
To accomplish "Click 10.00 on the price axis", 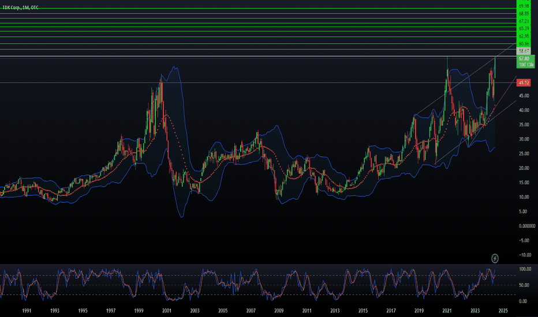I will point(524,197).
